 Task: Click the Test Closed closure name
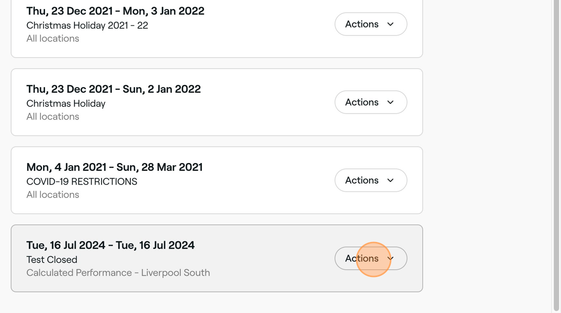(x=52, y=259)
